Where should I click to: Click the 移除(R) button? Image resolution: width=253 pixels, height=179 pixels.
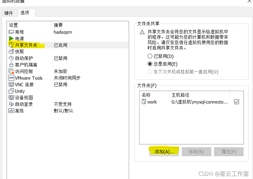tap(196, 152)
